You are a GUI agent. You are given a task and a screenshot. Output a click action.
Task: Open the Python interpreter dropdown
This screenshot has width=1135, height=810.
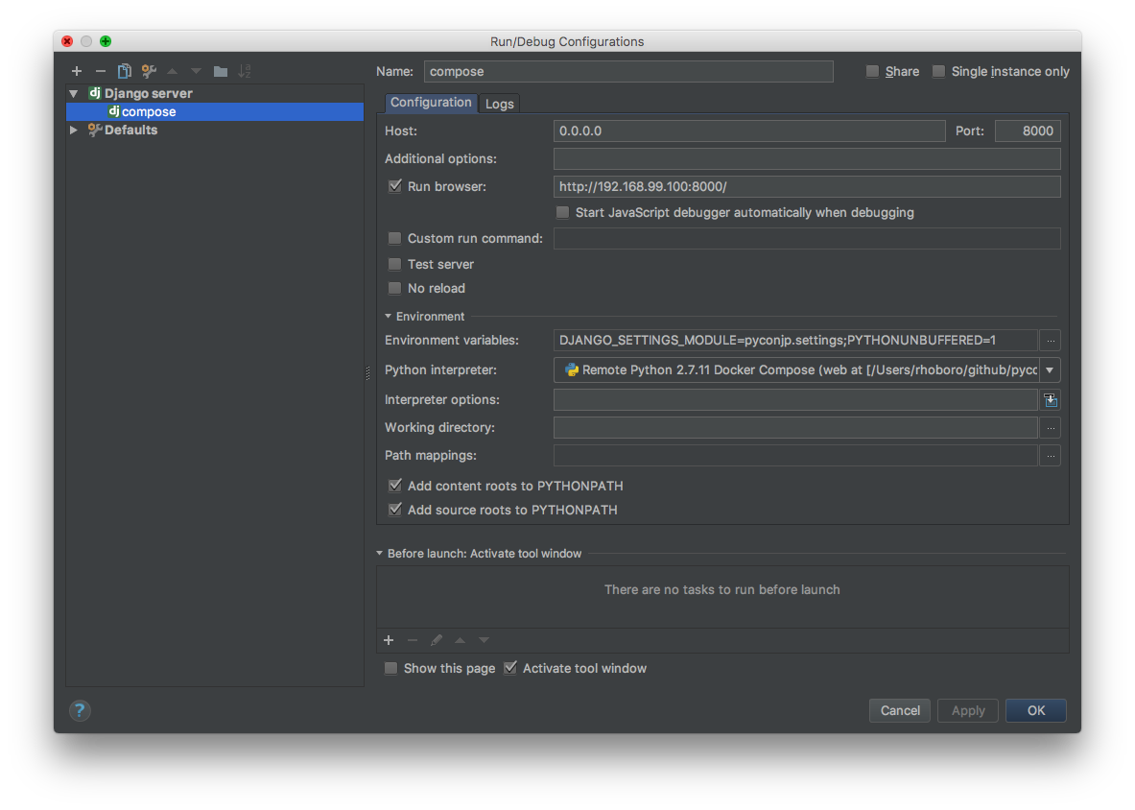[x=1050, y=369]
